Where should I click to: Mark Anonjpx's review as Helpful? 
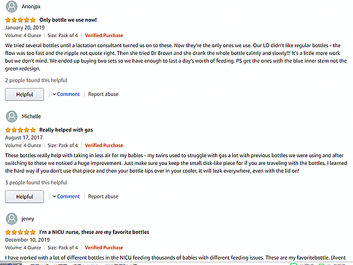(x=24, y=94)
